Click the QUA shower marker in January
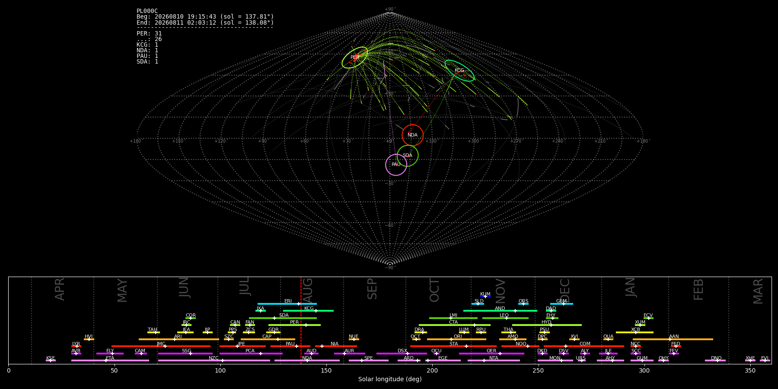This screenshot has width=778, height=389. click(608, 339)
